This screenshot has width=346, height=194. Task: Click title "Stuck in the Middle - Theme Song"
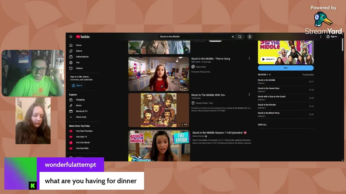pos(211,59)
